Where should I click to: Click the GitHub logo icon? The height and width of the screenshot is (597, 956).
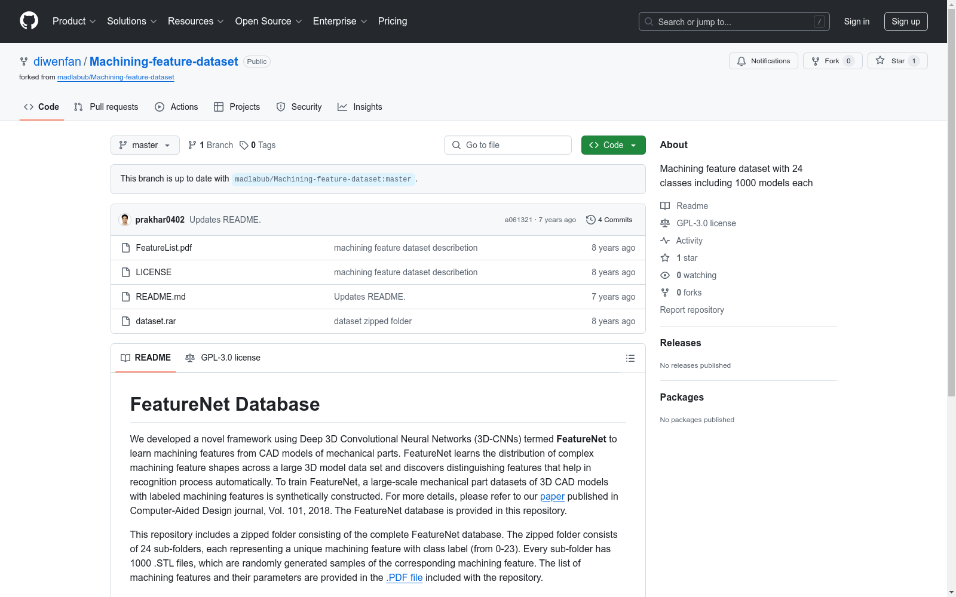tap(29, 21)
